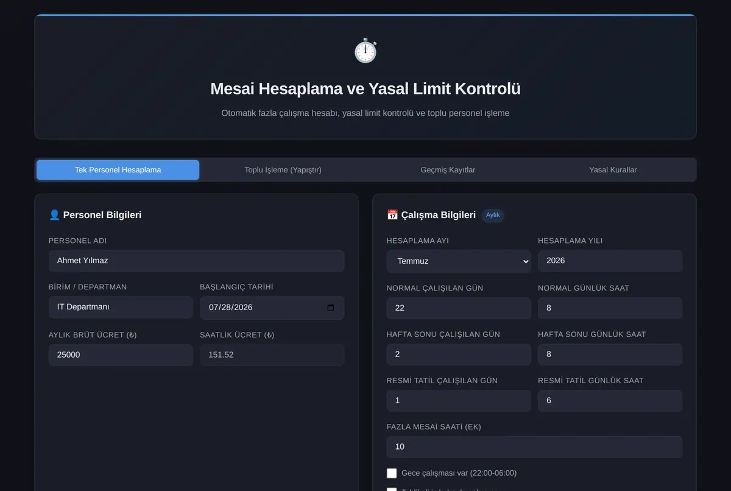Click the Aylık badge next to Çalışma Bilgileri

[493, 215]
